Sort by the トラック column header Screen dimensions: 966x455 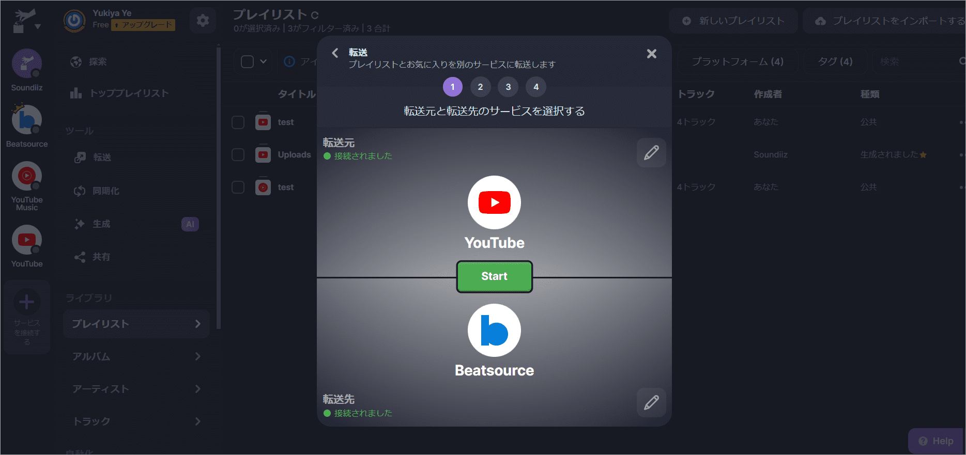pyautogui.click(x=696, y=94)
